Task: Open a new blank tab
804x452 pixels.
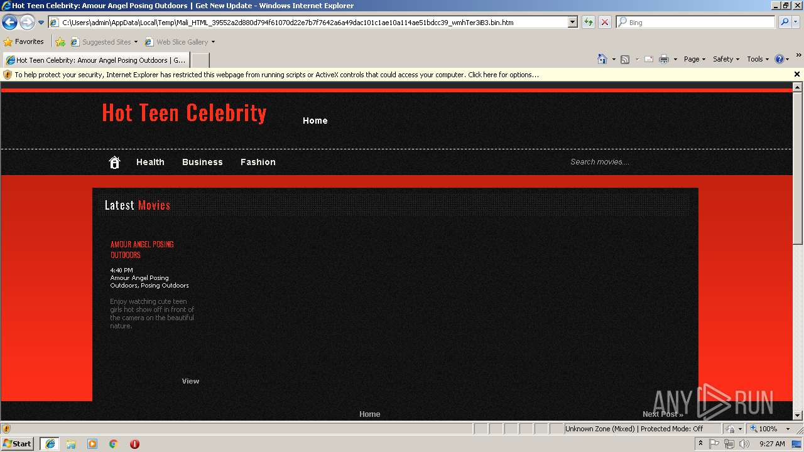Action: pos(200,60)
